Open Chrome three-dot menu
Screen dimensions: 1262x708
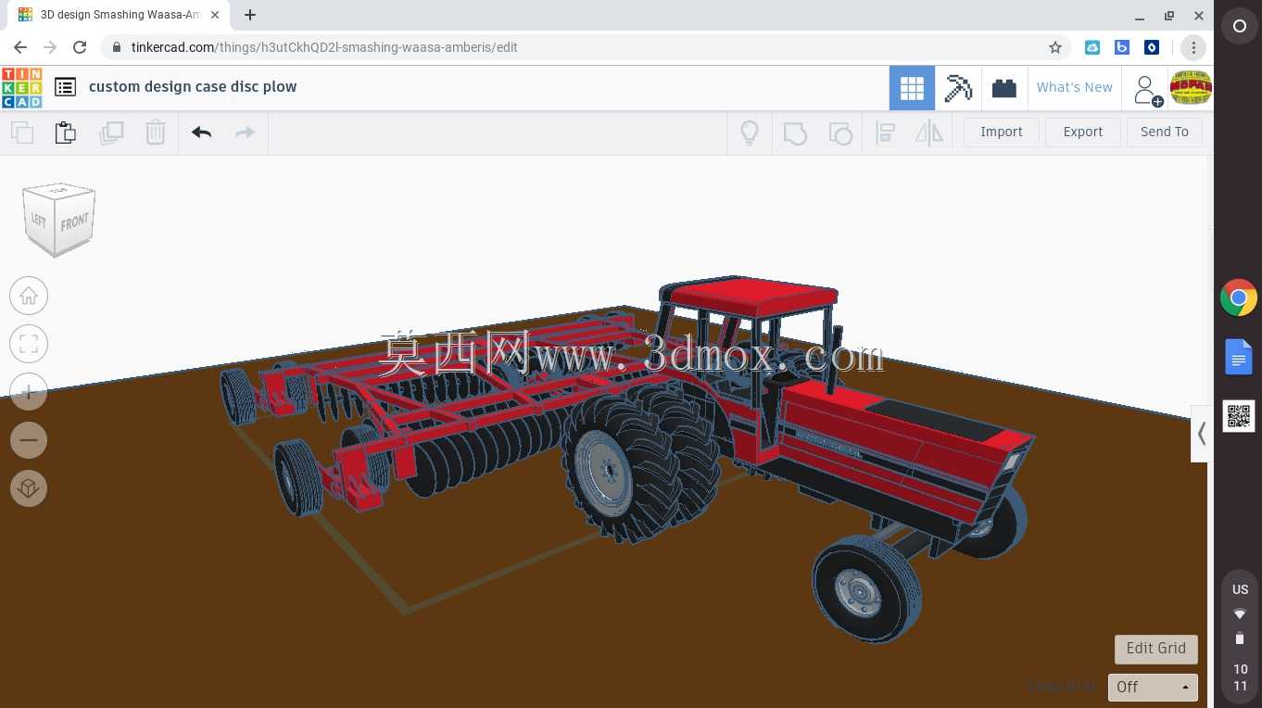tap(1193, 47)
